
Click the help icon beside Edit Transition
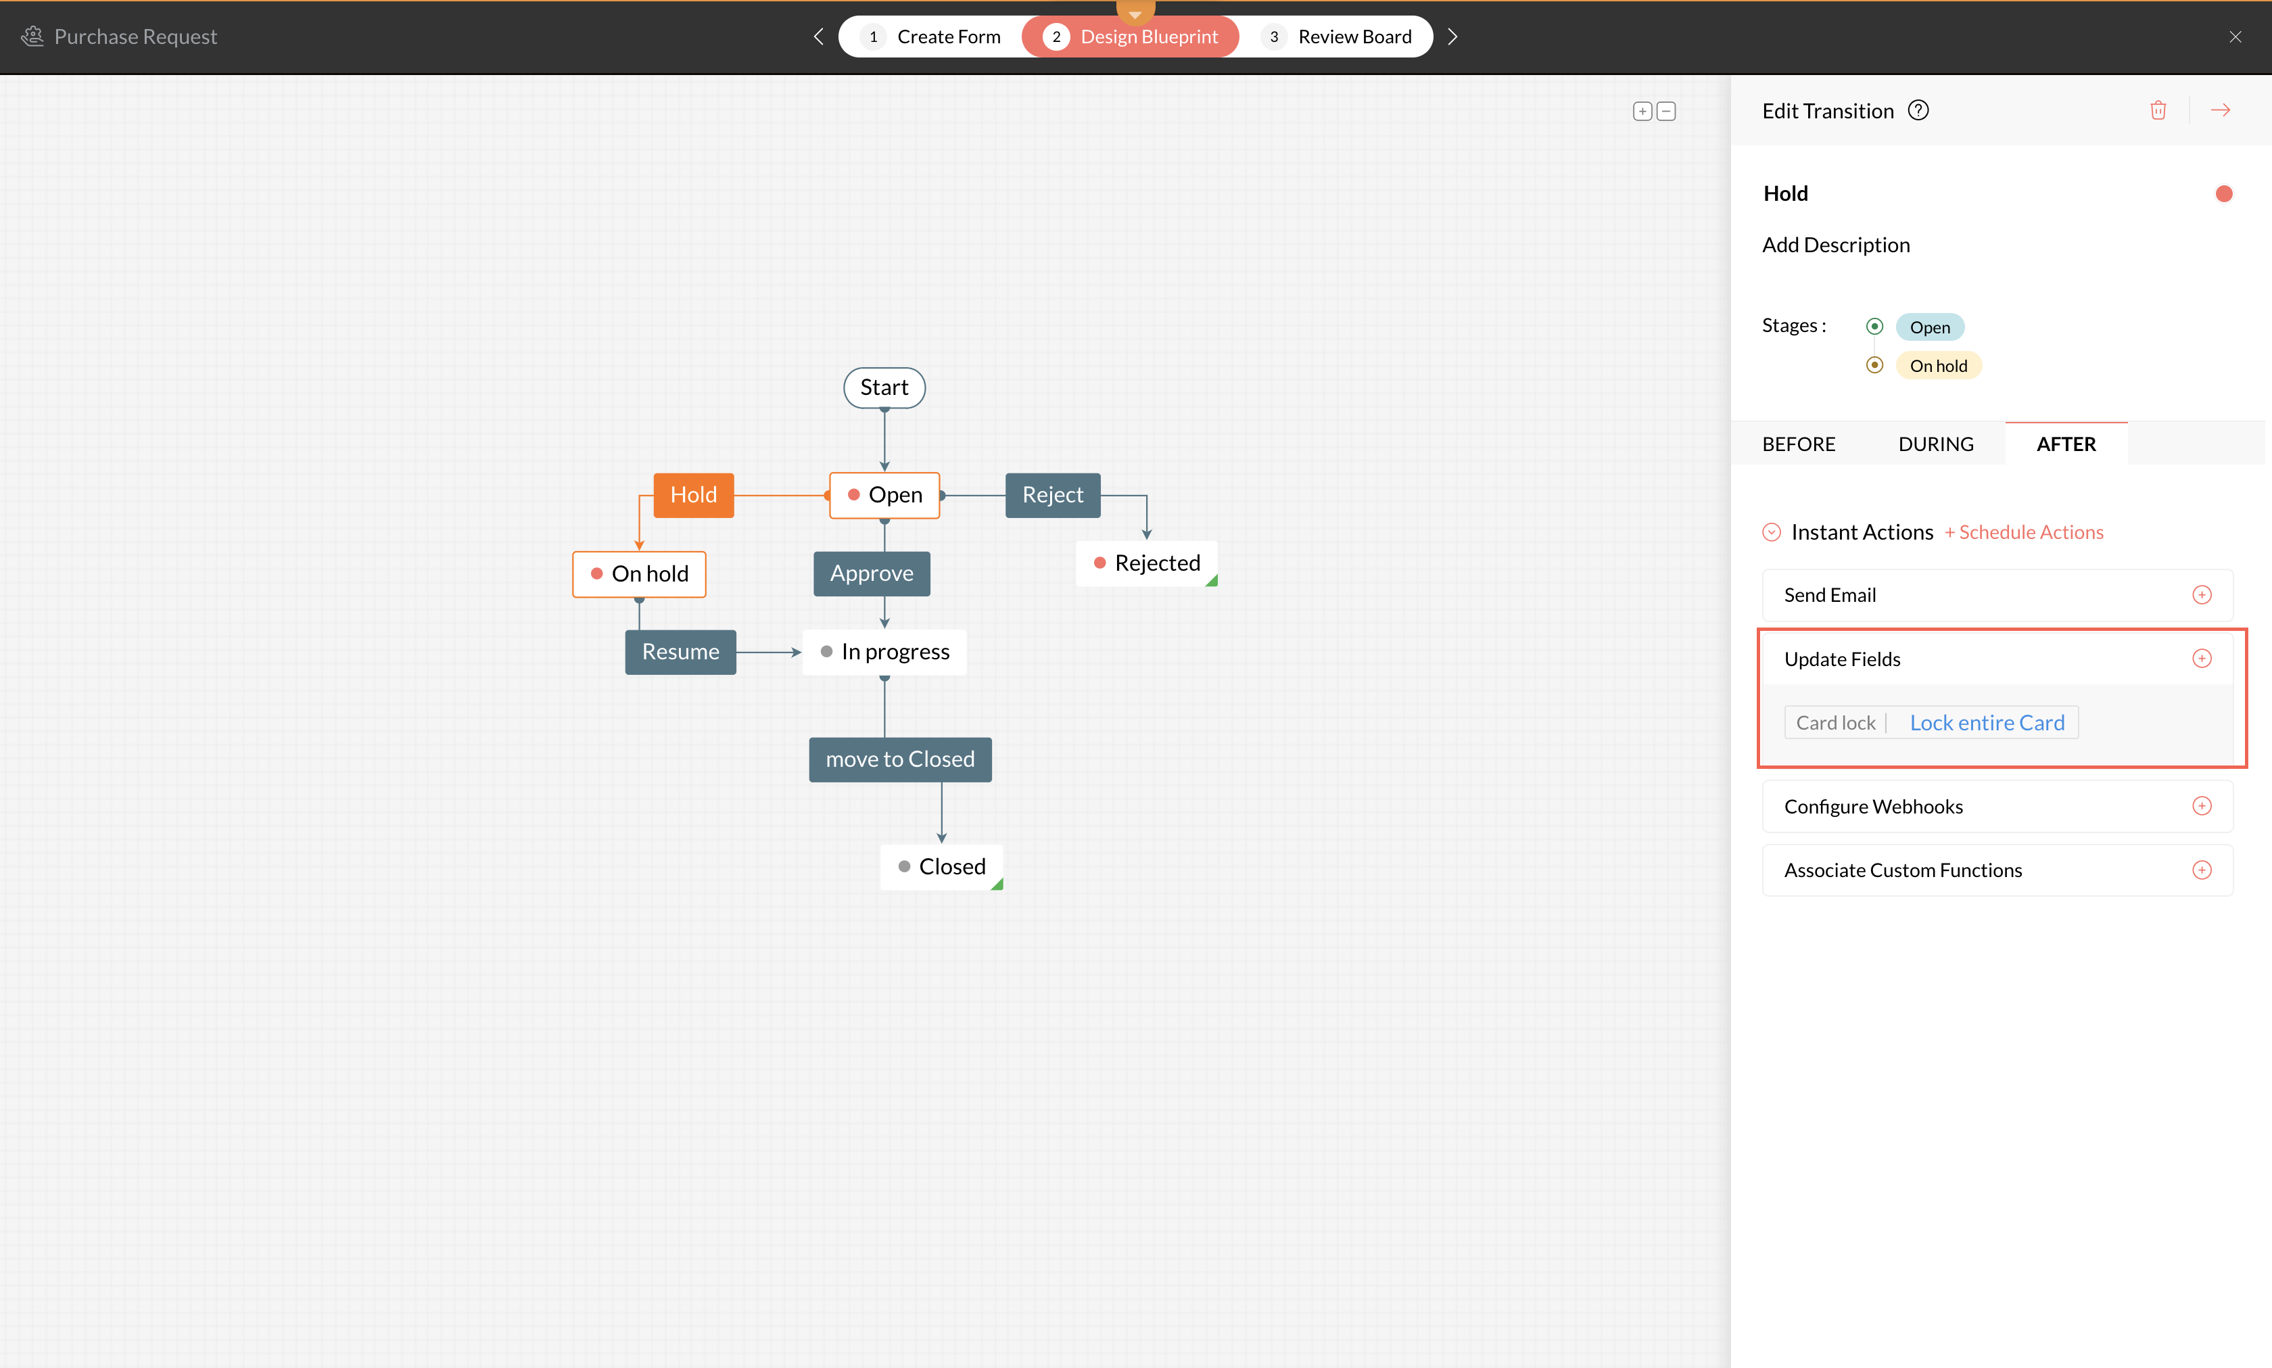1918,111
